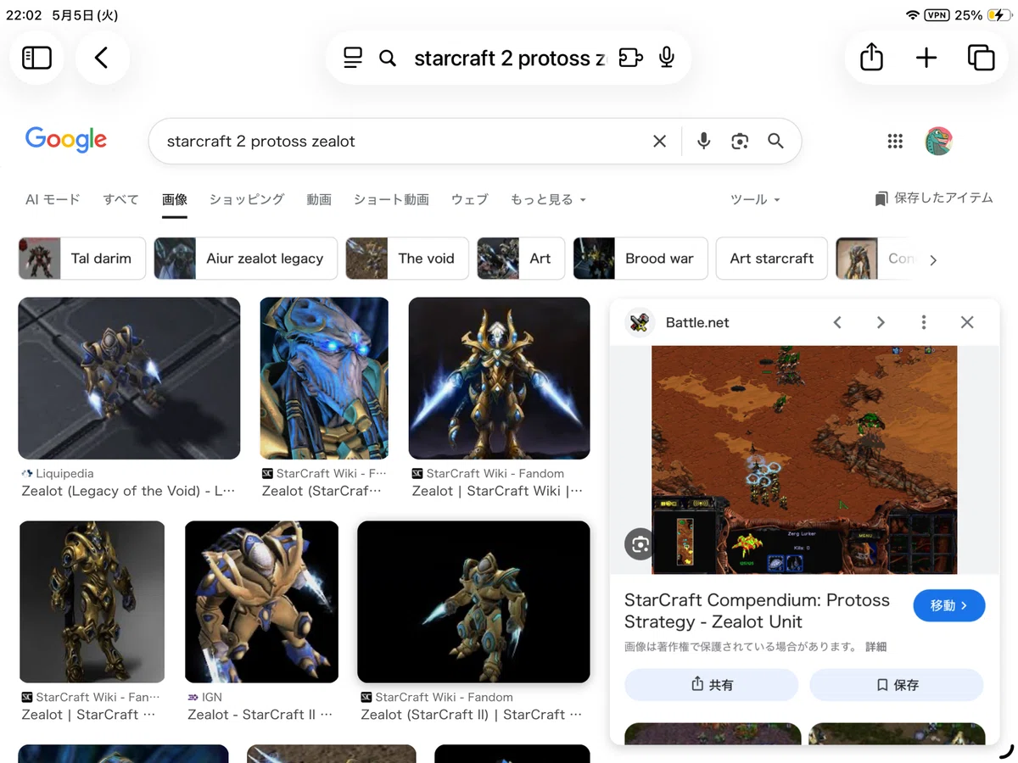Image resolution: width=1018 pixels, height=763 pixels.
Task: Close the image preview panel
Action: pyautogui.click(x=967, y=322)
